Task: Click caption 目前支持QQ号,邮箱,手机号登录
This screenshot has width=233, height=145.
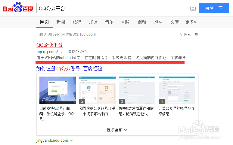Action: pyautogui.click(x=57, y=114)
